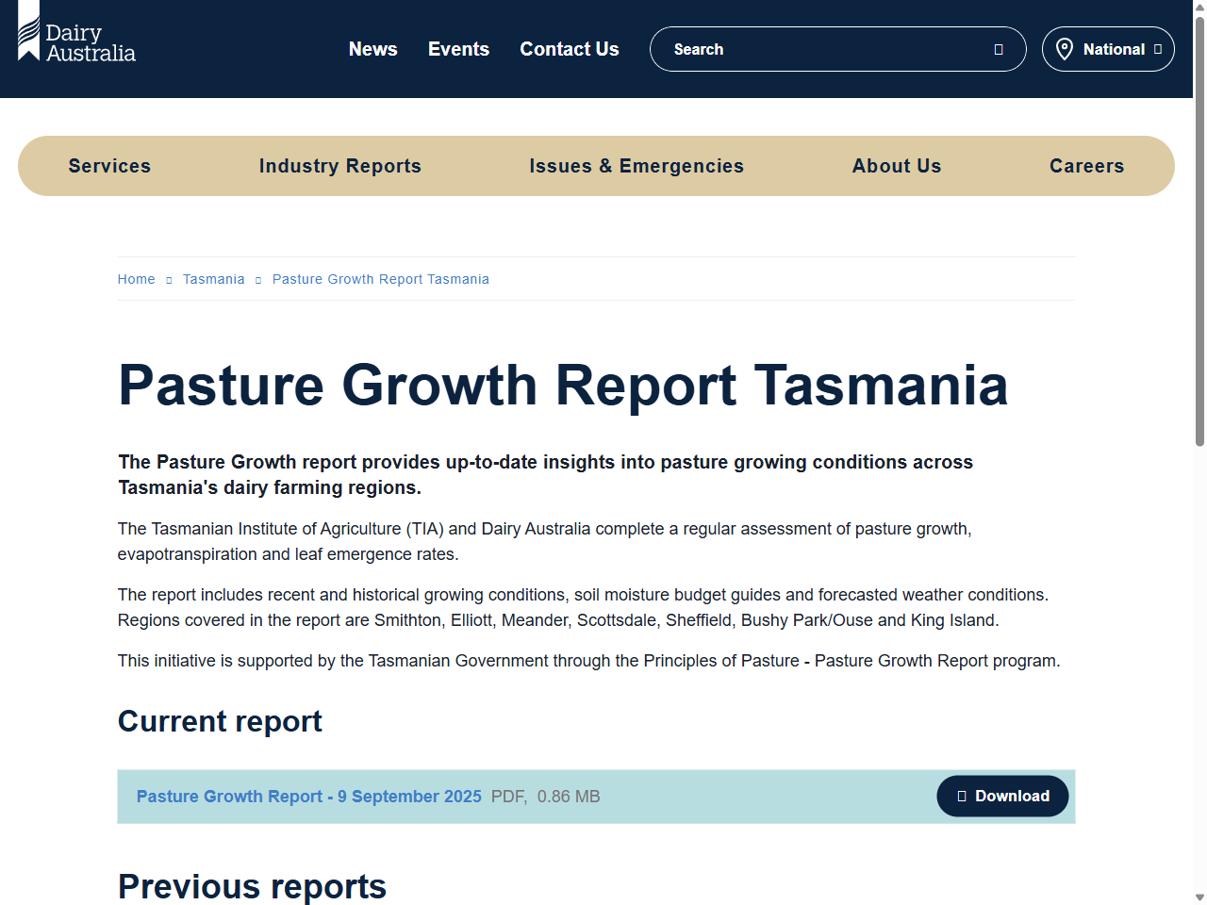Open Pasture Growth Report 9 September 2025 link
This screenshot has width=1207, height=905.
click(309, 797)
